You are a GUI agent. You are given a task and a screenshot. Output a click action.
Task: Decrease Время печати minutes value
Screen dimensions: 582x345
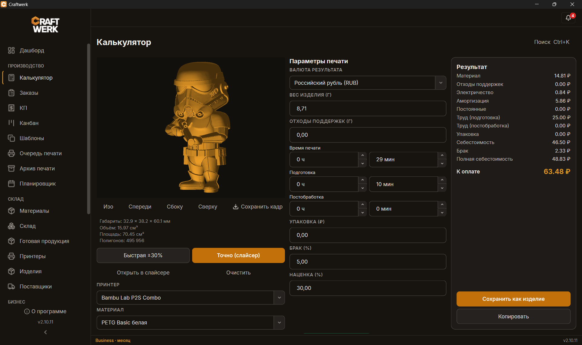[x=442, y=163]
